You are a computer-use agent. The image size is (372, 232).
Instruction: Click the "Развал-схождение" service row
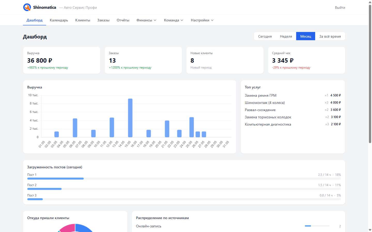point(293,110)
